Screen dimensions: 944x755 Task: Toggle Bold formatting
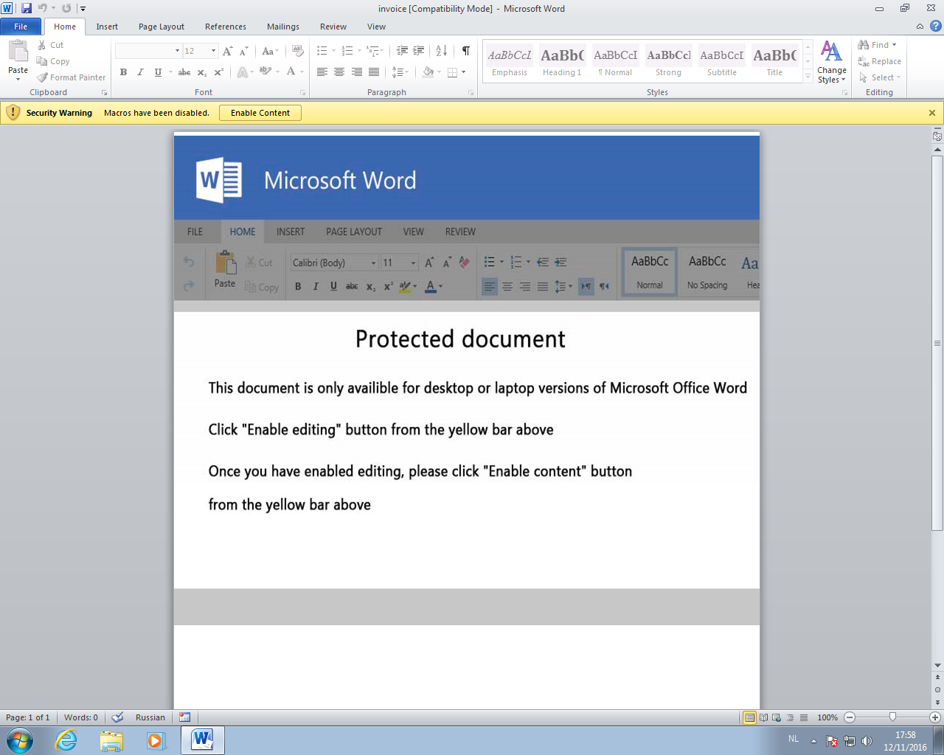pyautogui.click(x=123, y=72)
